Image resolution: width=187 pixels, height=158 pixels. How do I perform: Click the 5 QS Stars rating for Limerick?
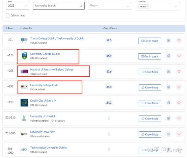pos(58,121)
